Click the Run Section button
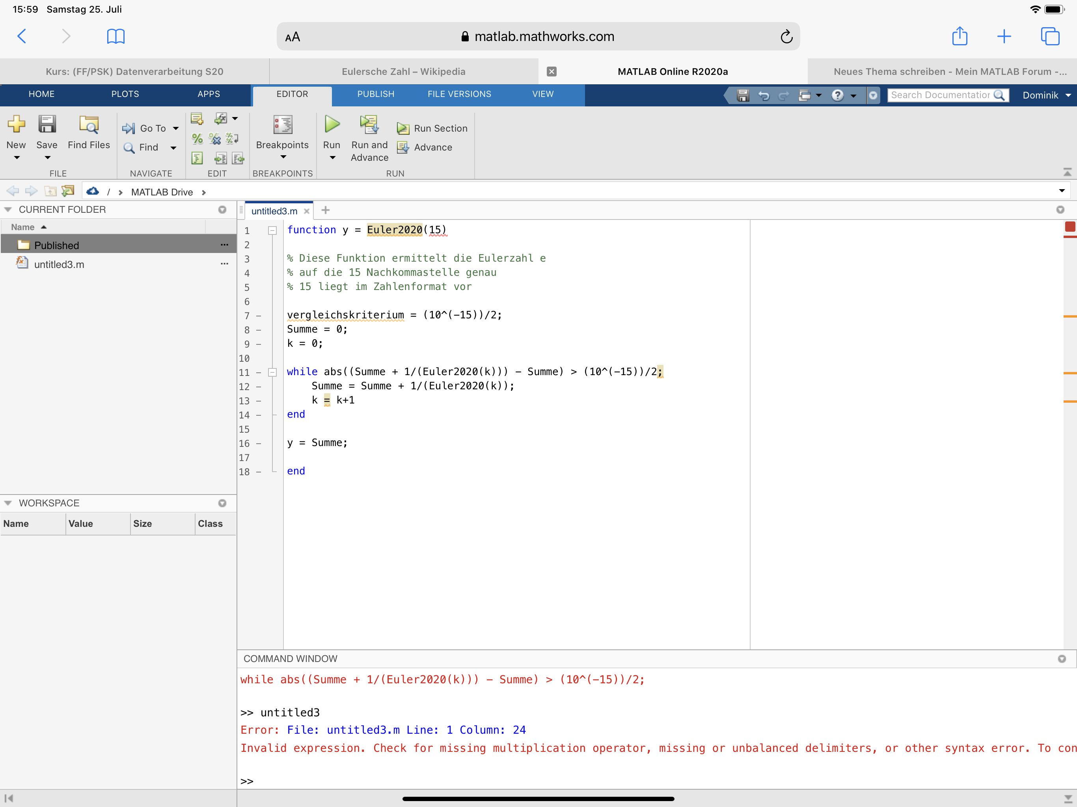The image size is (1077, 807). 432,128
